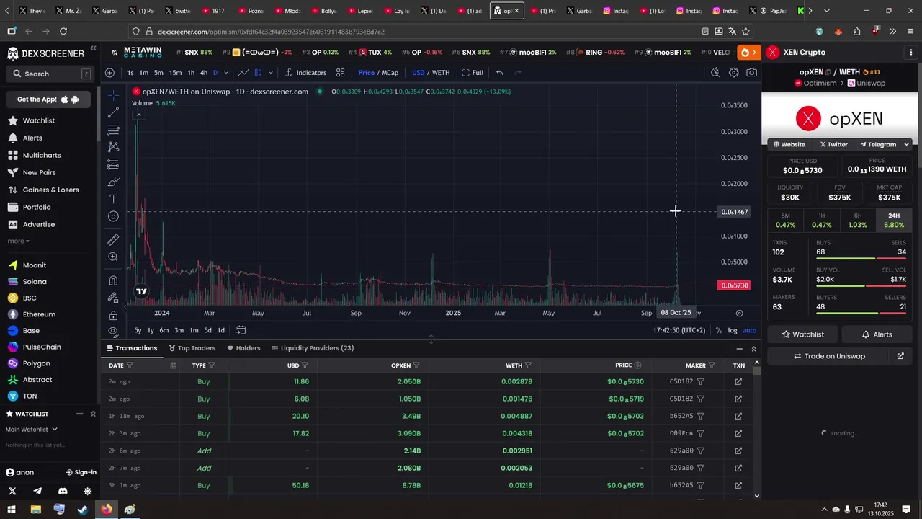
Task: Toggle auto scale on the price axis
Action: [x=749, y=330]
